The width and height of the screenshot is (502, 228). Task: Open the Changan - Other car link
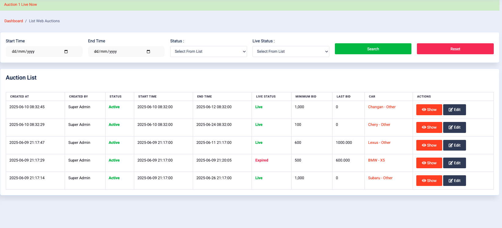(382, 107)
